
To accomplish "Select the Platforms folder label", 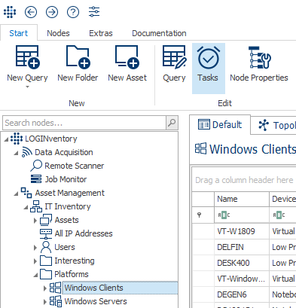I will [72, 274].
